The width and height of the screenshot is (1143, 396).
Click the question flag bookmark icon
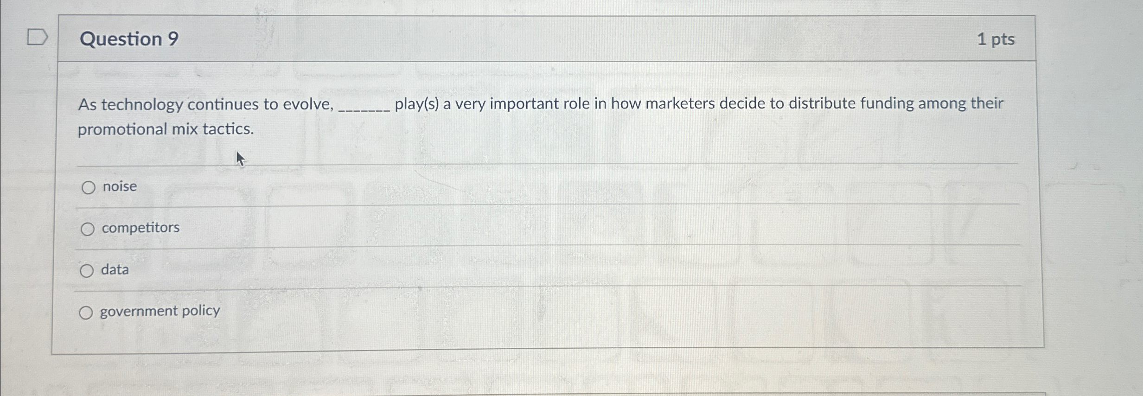37,36
